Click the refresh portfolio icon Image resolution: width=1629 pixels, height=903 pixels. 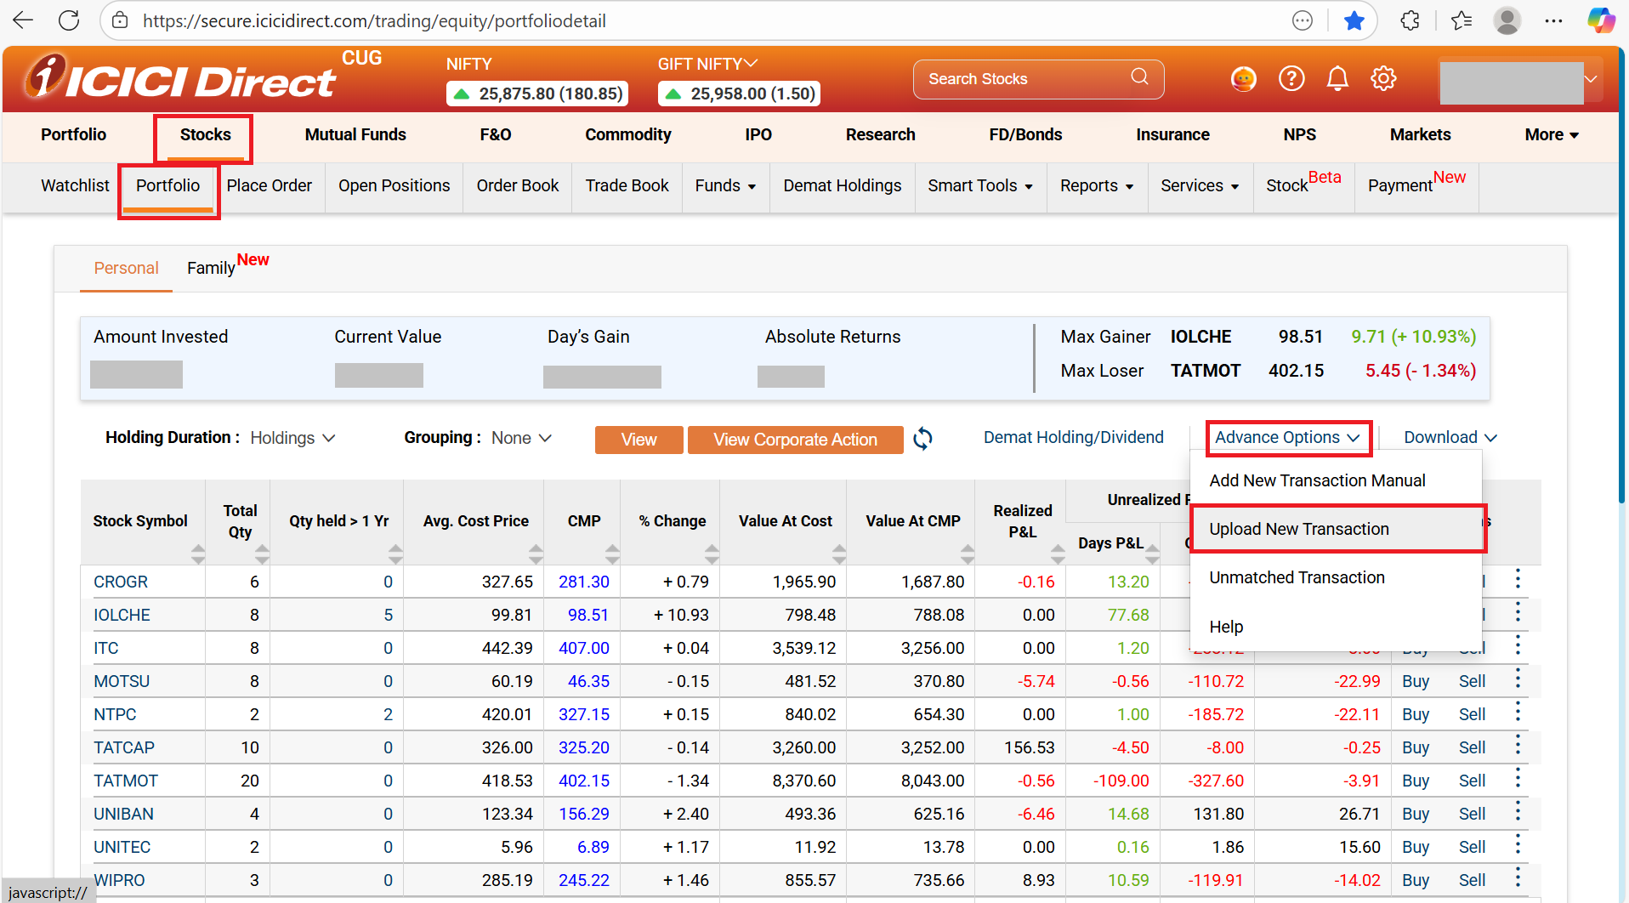tap(922, 439)
